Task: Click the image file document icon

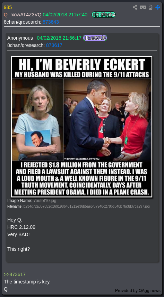Action: [x=150, y=7]
